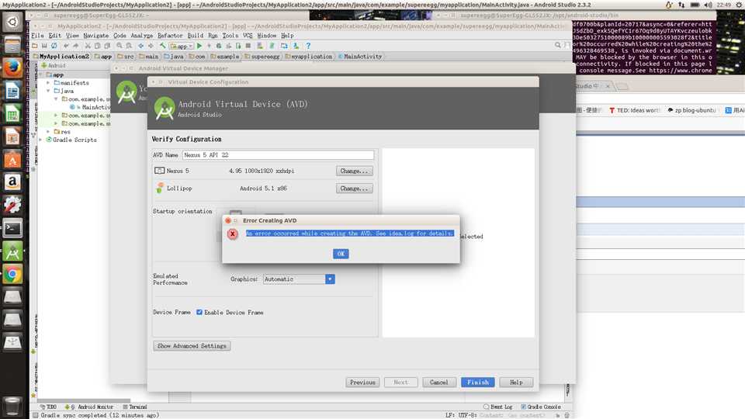Screen dimensions: 745x419
Task: Open the Android Monitor tool window
Action: pos(89,407)
